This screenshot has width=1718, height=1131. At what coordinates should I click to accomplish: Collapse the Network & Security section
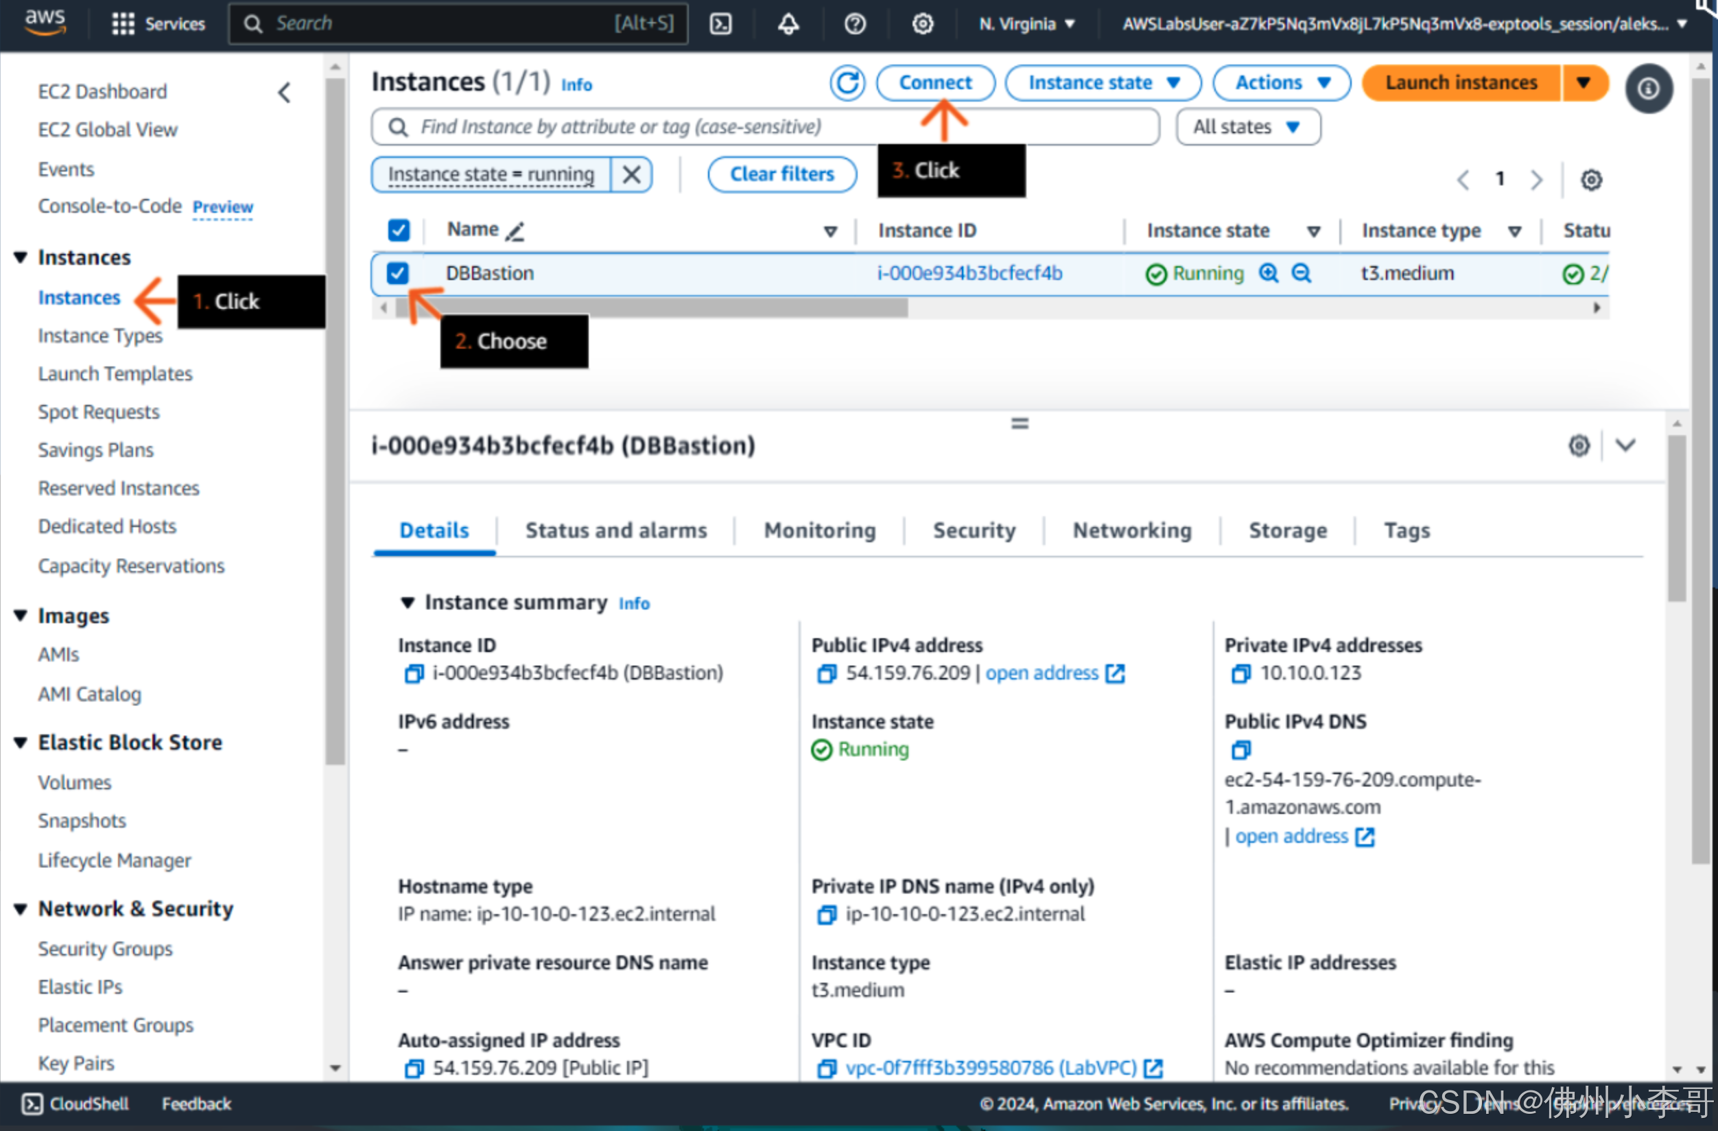click(x=20, y=909)
